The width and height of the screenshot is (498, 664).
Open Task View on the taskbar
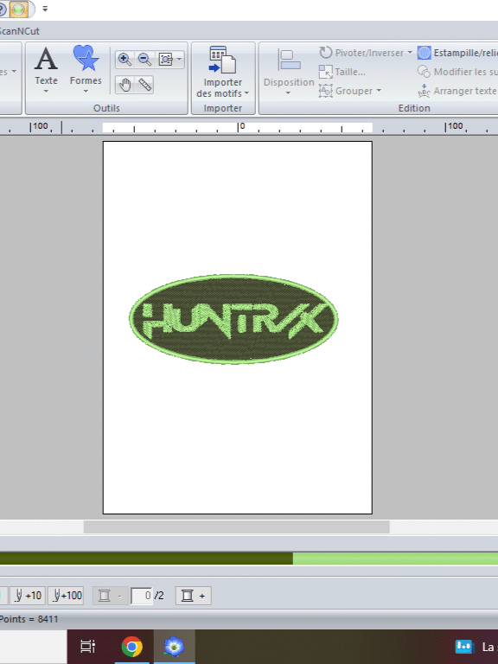[x=87, y=647]
